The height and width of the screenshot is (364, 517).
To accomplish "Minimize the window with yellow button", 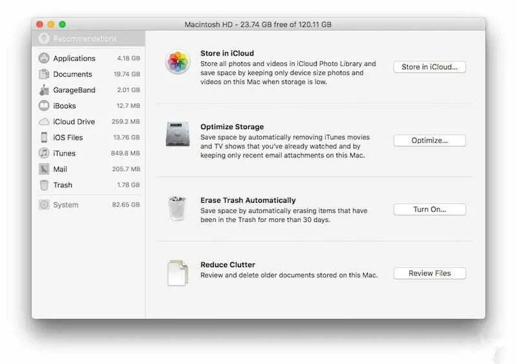I will tap(51, 25).
